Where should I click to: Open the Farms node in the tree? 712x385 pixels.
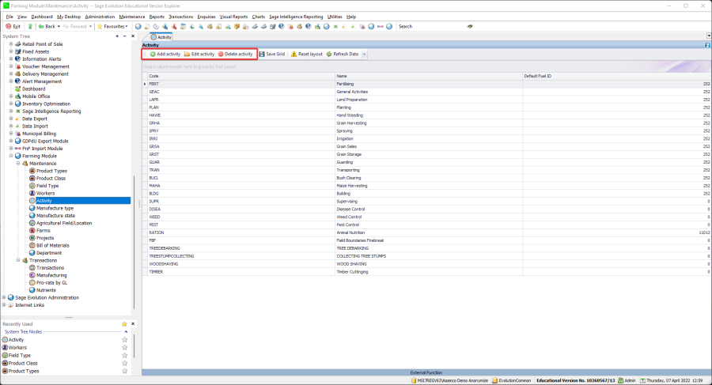click(x=44, y=230)
